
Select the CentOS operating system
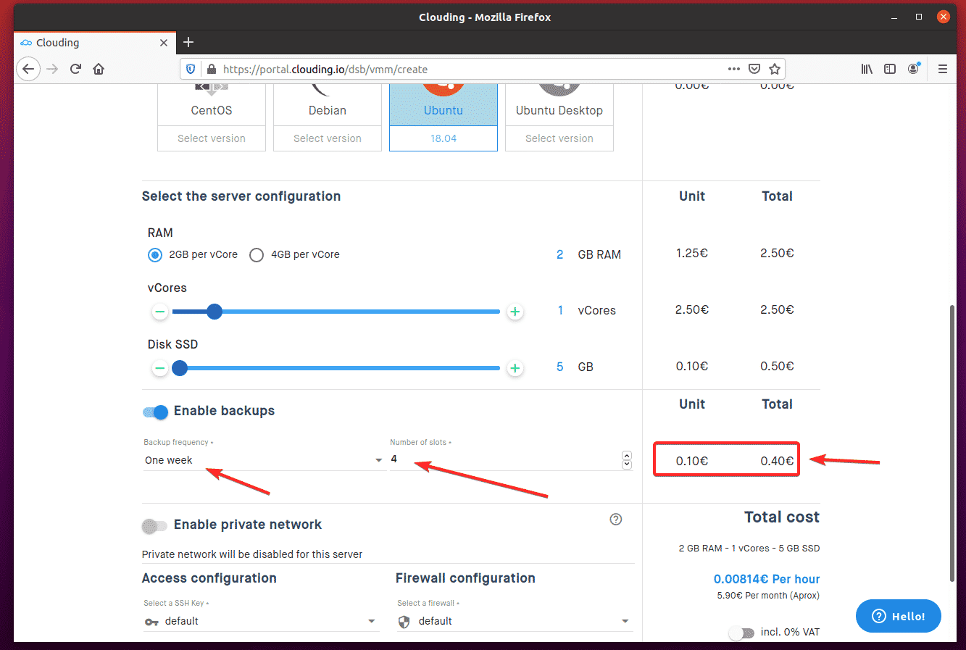pos(212,104)
